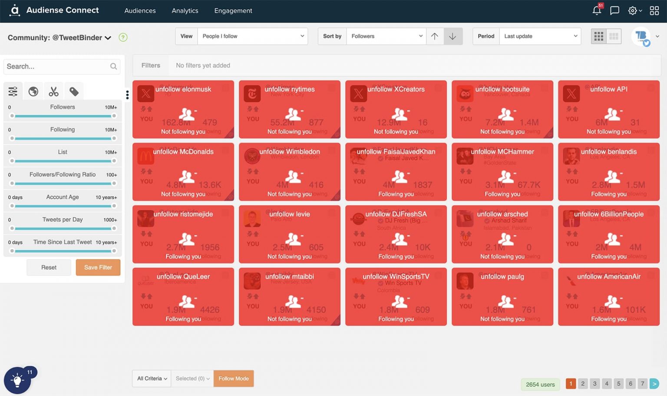This screenshot has width=667, height=396.
Task: Open the Sort by Followers dropdown
Action: (386, 36)
